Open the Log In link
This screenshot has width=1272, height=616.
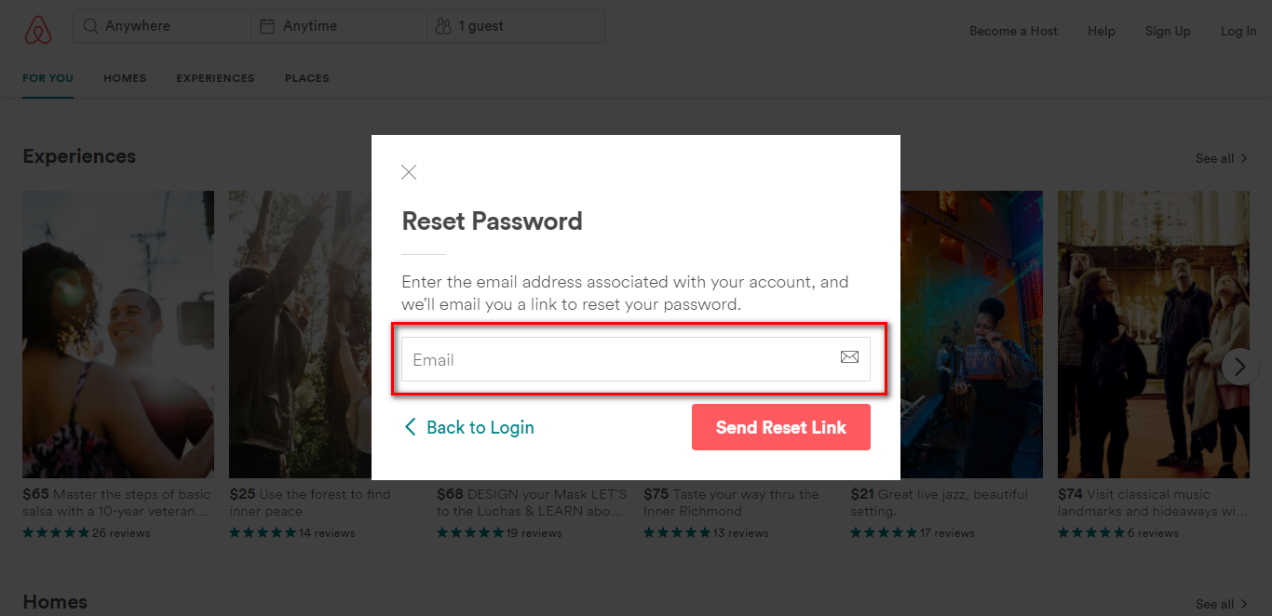[1238, 31]
